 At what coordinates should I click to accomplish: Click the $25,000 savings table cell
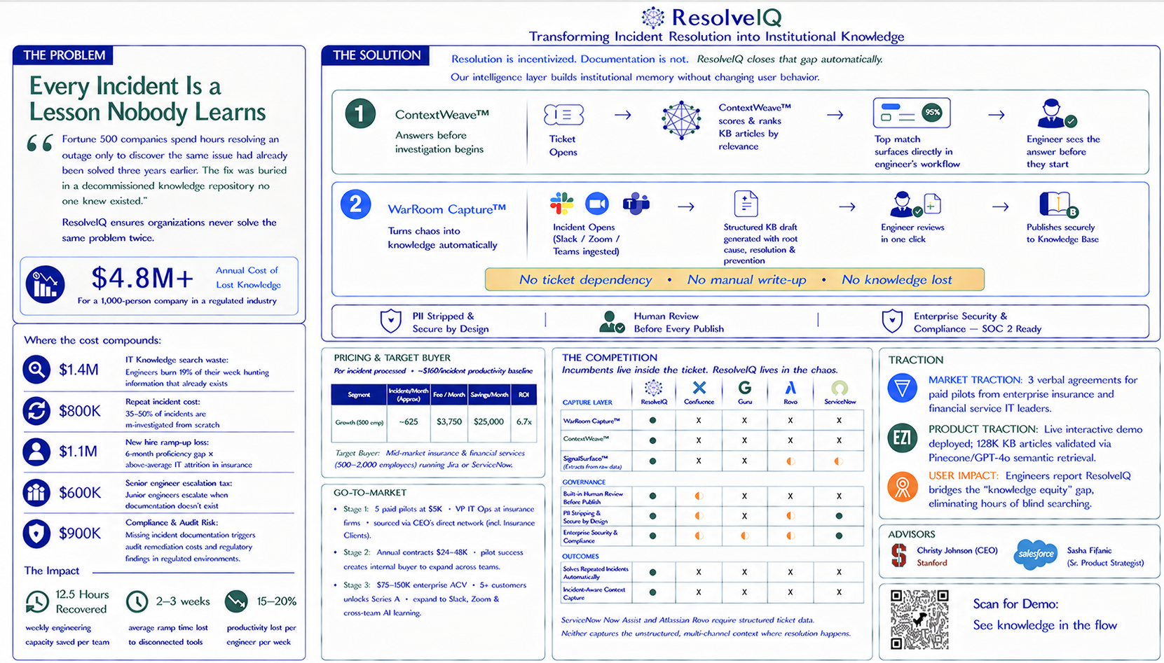pos(488,421)
